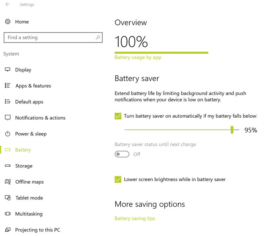Viewport: 280px width, 236px height.
Task: Click the search magnifier icon
Action: (98, 37)
